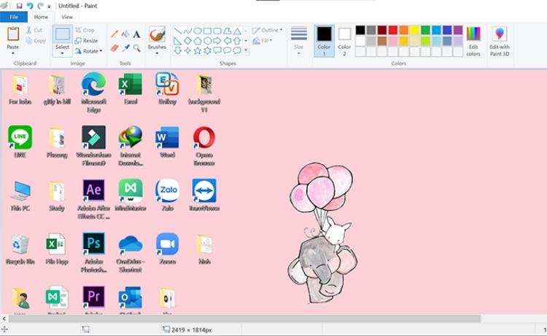The image size is (547, 336).
Task: Expand the Select options dropdown arrow
Action: click(63, 53)
